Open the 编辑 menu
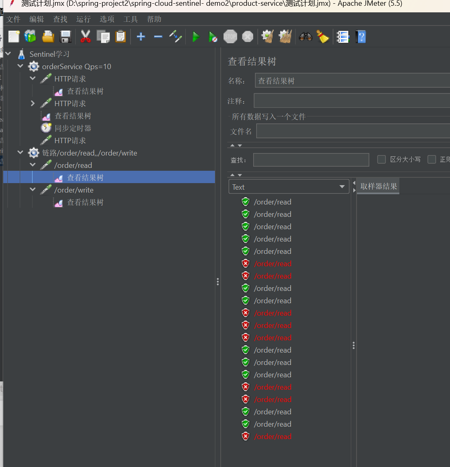The height and width of the screenshot is (467, 450). pos(37,19)
